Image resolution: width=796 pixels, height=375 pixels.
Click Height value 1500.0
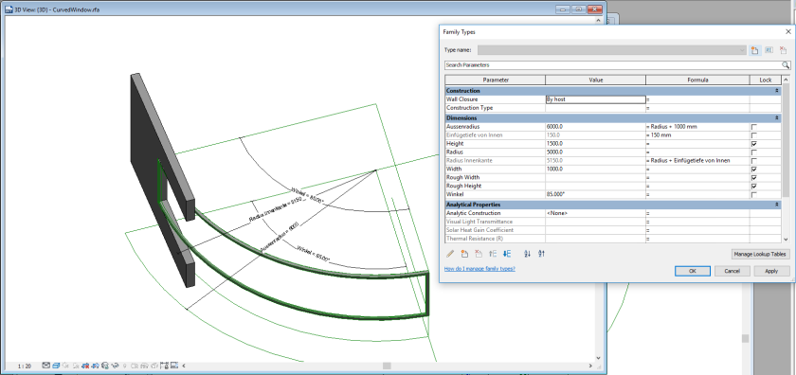click(x=595, y=144)
